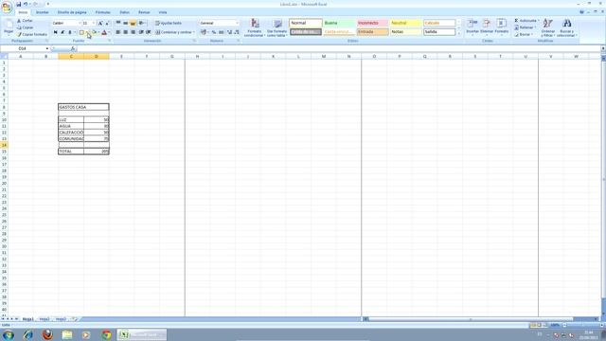Center text horizontally
The width and height of the screenshot is (606, 341).
126,32
